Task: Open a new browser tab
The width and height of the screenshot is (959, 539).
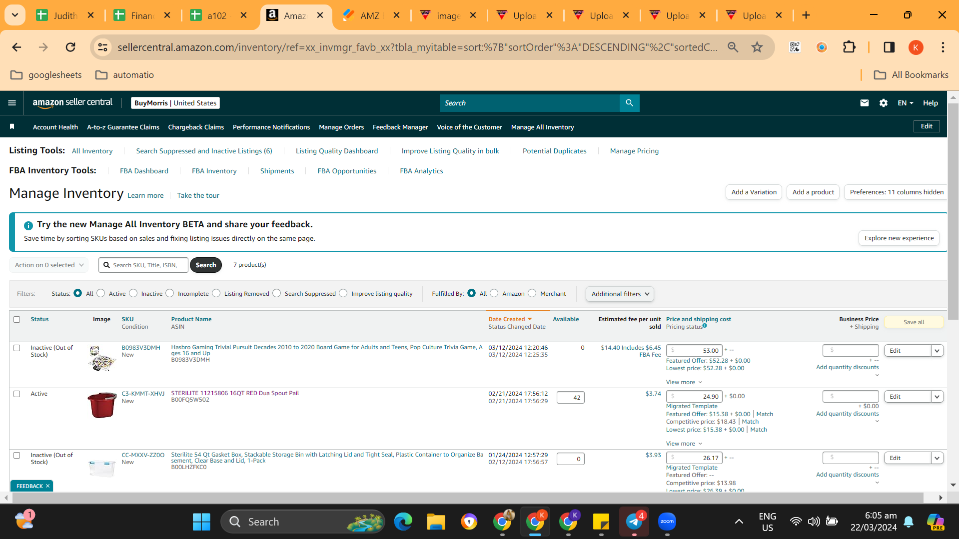Action: (x=806, y=15)
